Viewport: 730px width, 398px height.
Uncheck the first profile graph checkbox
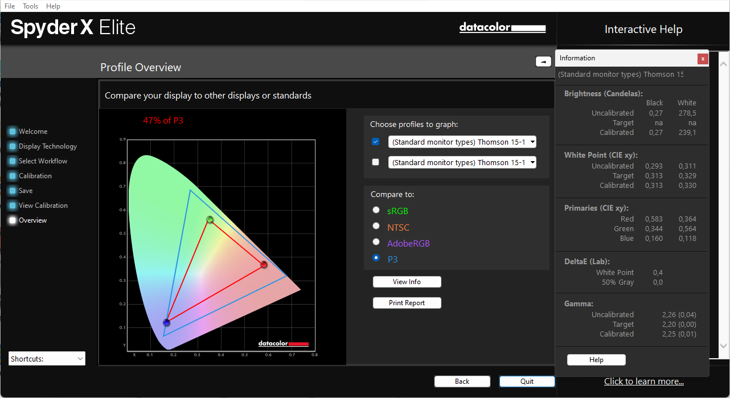[375, 142]
